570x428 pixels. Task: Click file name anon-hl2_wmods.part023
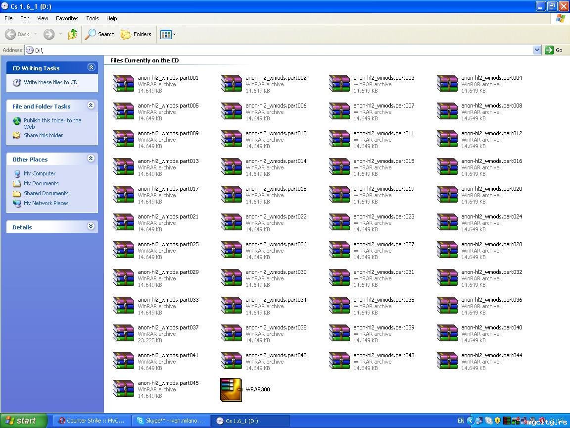[384, 216]
